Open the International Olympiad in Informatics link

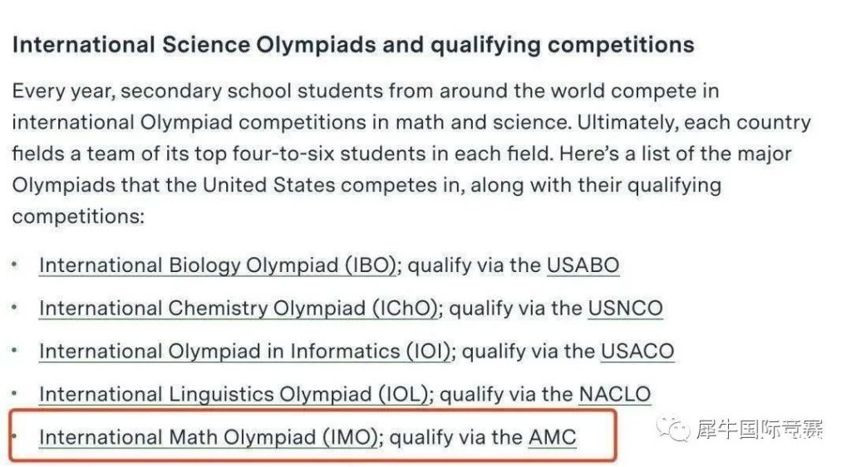coord(245,351)
